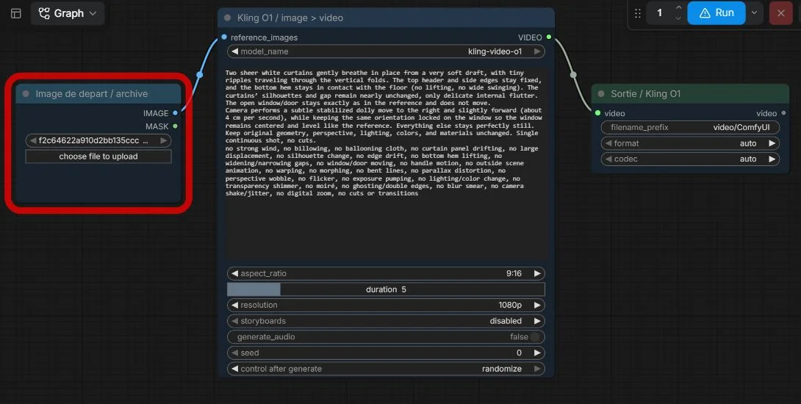Collapse the Kling O1 image > video node
The width and height of the screenshot is (801, 404).
[x=227, y=18]
